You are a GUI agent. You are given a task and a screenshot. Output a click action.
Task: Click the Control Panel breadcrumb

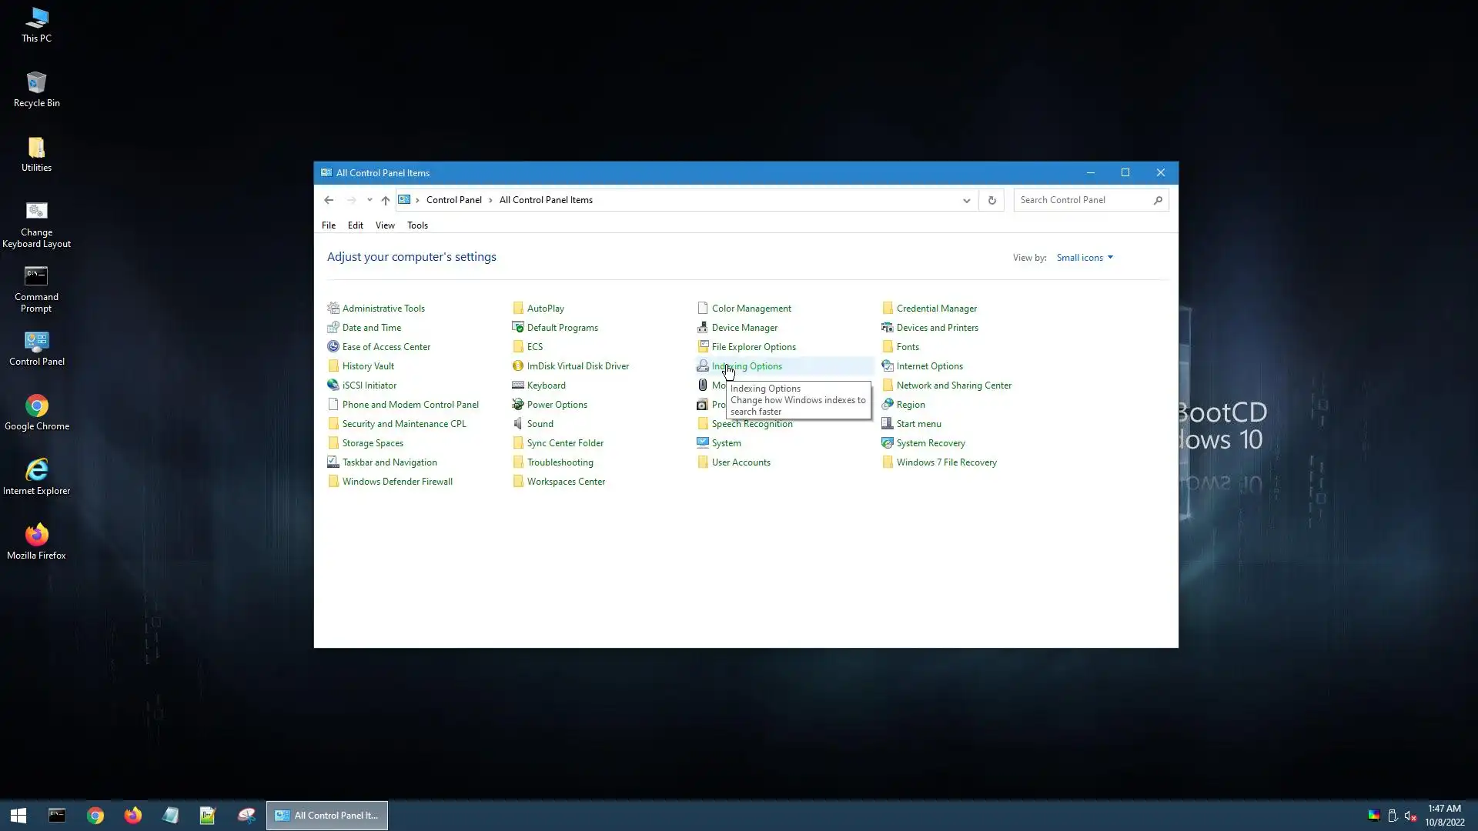(x=453, y=200)
